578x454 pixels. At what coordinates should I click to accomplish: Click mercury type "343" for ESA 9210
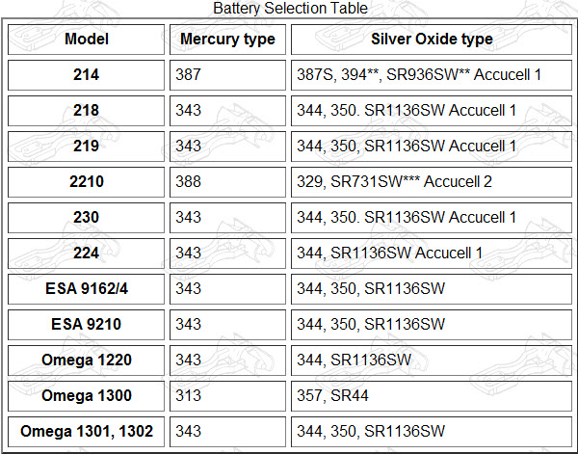click(227, 325)
